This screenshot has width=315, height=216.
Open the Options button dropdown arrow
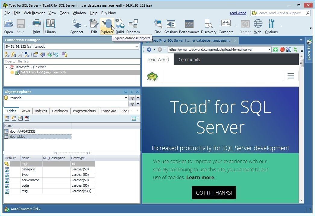pyautogui.click(x=281, y=26)
